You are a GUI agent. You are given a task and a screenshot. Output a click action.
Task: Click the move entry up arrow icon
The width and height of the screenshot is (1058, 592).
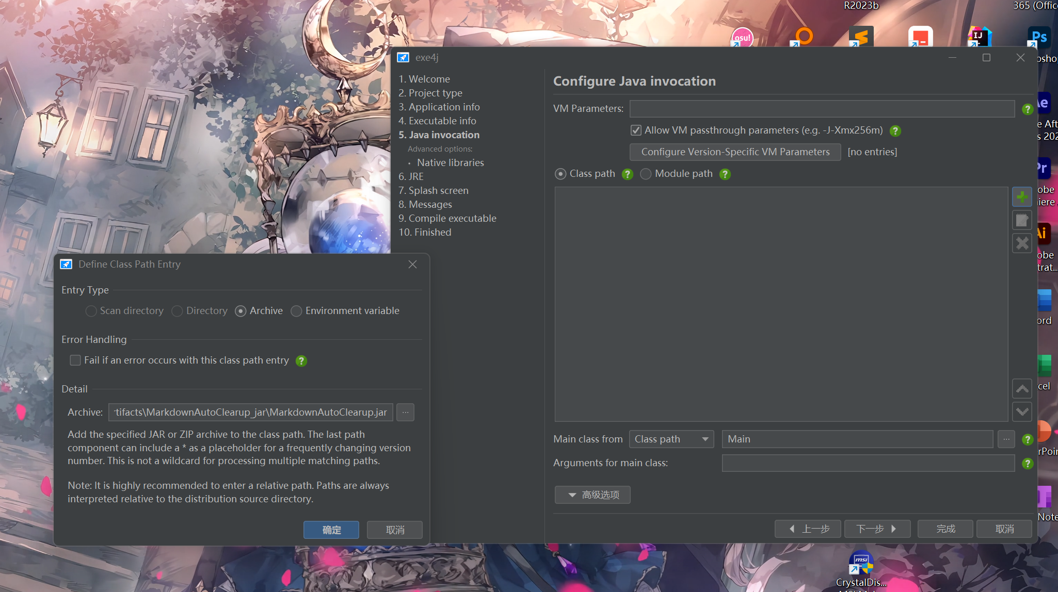pyautogui.click(x=1022, y=389)
